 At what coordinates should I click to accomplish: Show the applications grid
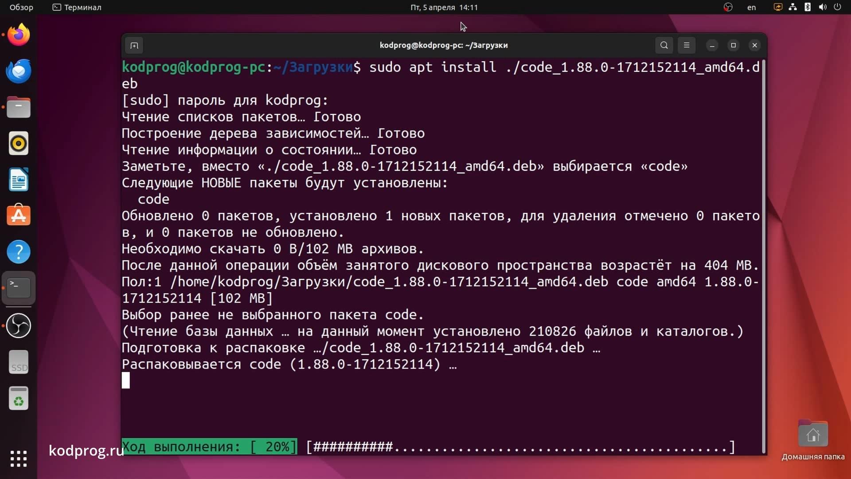19,459
